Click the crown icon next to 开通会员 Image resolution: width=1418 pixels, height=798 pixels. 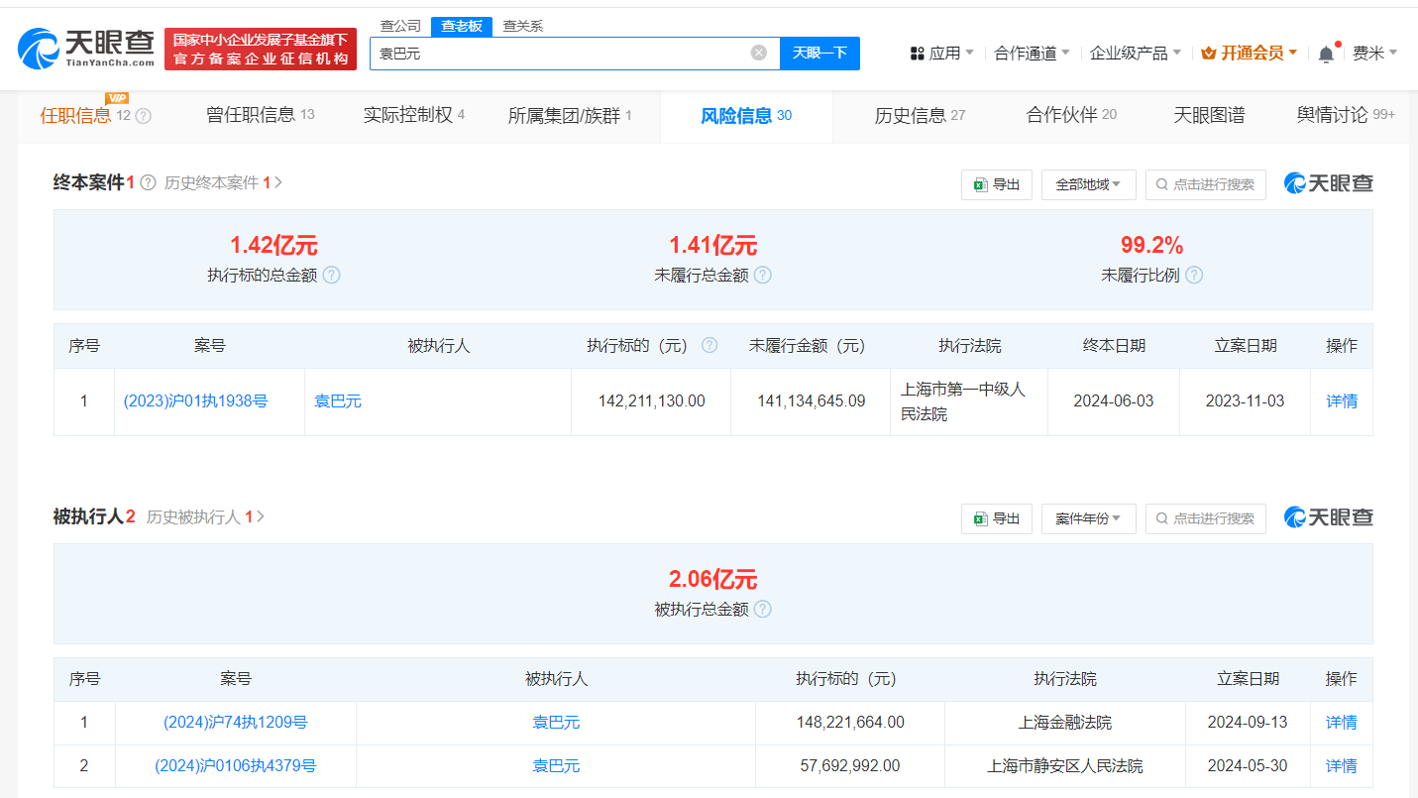pyautogui.click(x=1210, y=53)
